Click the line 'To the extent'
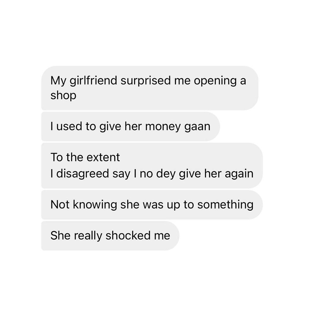This screenshot has height=316, width=316. (85, 157)
